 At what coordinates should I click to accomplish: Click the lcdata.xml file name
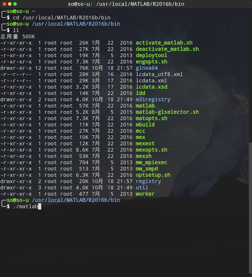(151, 81)
